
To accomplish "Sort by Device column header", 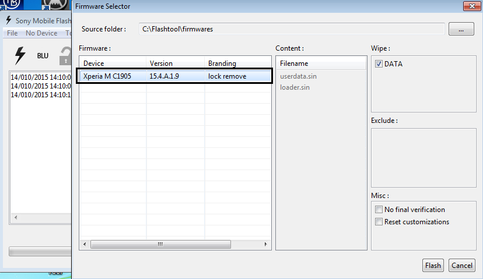I will (113, 63).
